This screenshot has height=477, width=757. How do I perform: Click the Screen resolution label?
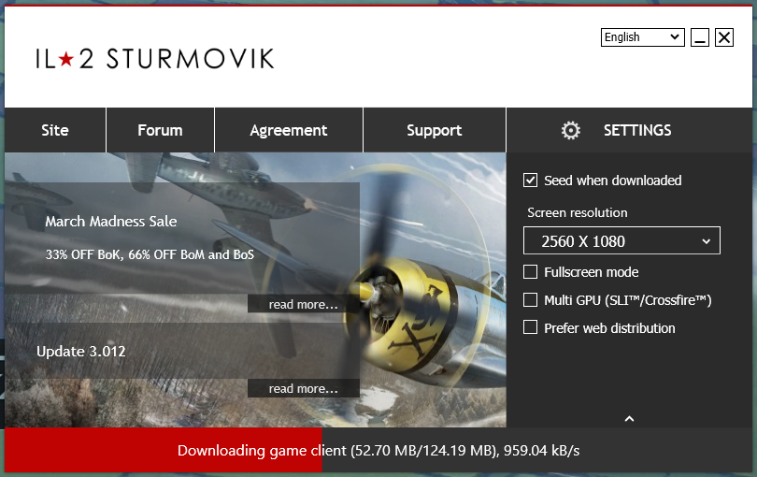pyautogui.click(x=578, y=212)
